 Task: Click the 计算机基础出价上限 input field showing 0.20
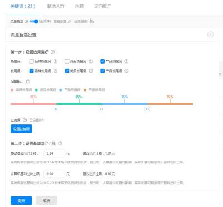(55, 174)
